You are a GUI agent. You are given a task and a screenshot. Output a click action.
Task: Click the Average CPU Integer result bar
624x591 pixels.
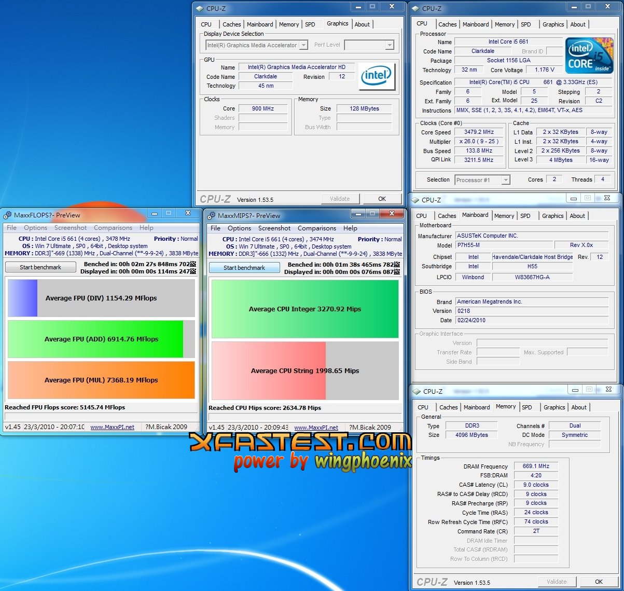(305, 309)
